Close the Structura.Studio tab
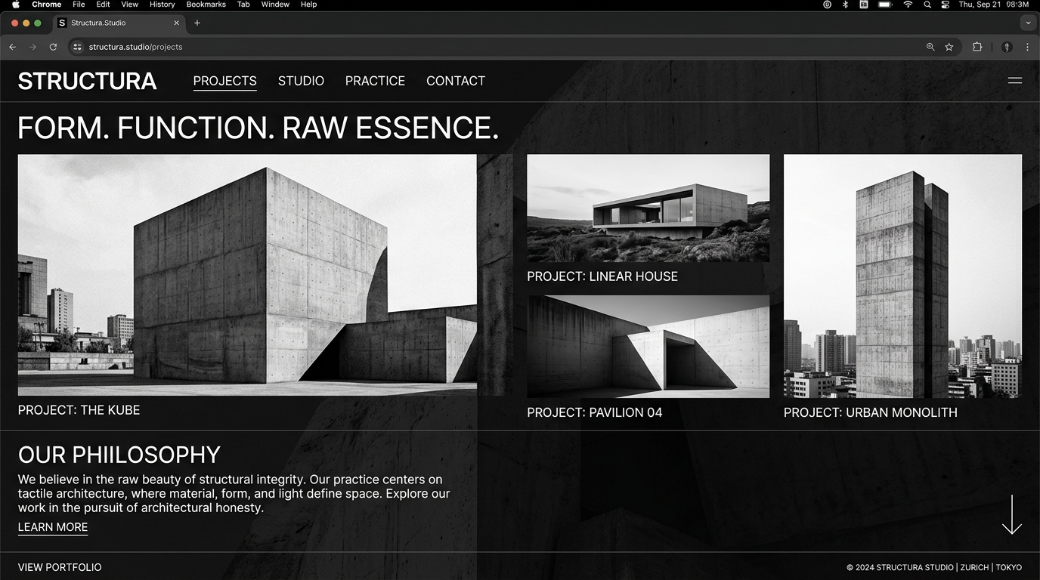This screenshot has width=1040, height=580. (x=177, y=23)
